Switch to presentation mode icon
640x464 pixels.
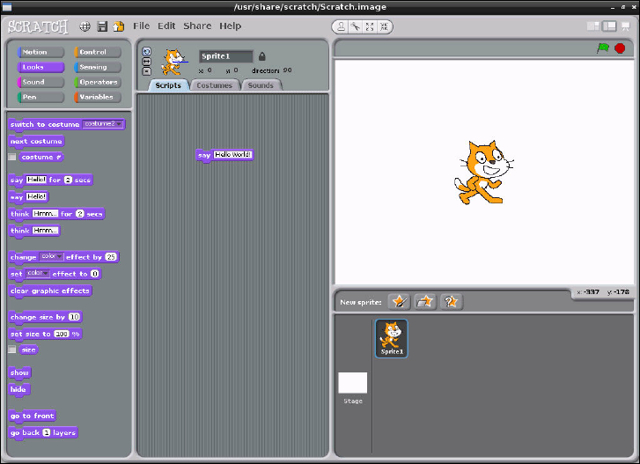[x=624, y=26]
